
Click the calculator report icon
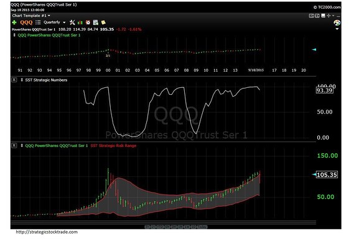(x=96, y=22)
